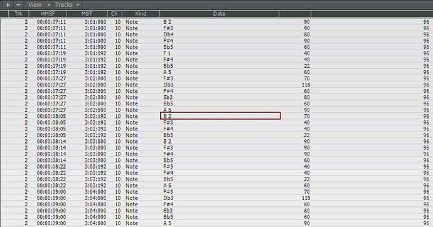
Task: Click HMSF time 00:00:07:19 in the F 1 row
Action: (51, 53)
